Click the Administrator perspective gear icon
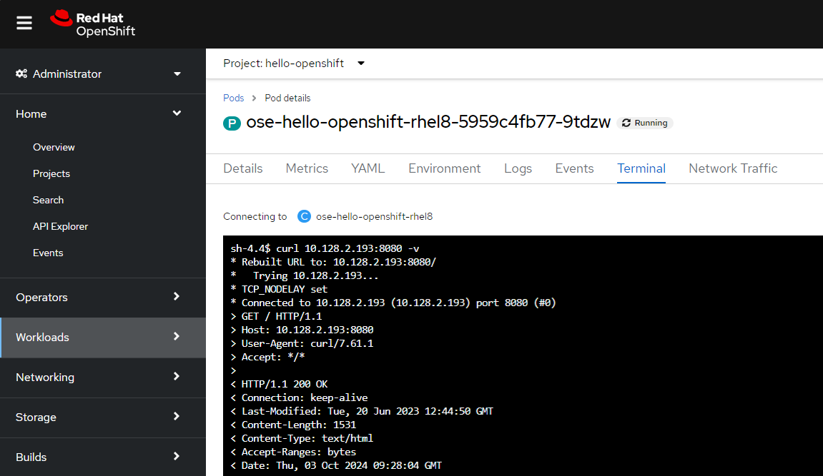Screen dimensions: 823x476 (21, 74)
